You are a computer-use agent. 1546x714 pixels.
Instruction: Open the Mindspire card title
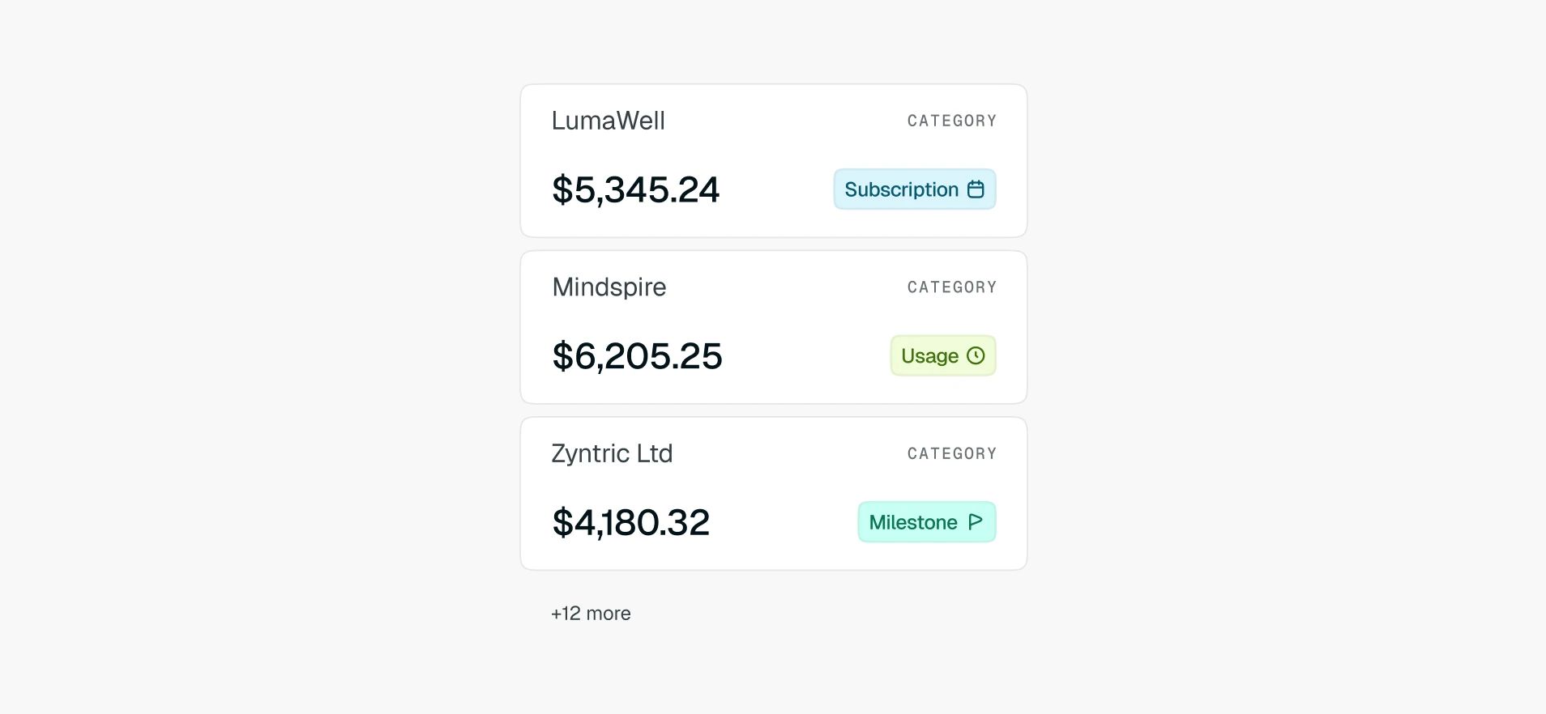click(x=609, y=287)
